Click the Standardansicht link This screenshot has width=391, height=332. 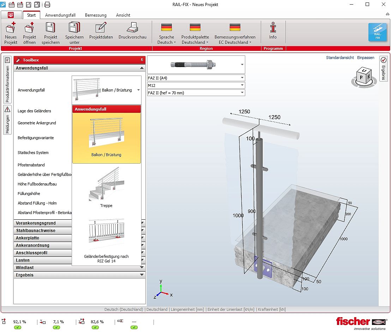click(340, 58)
